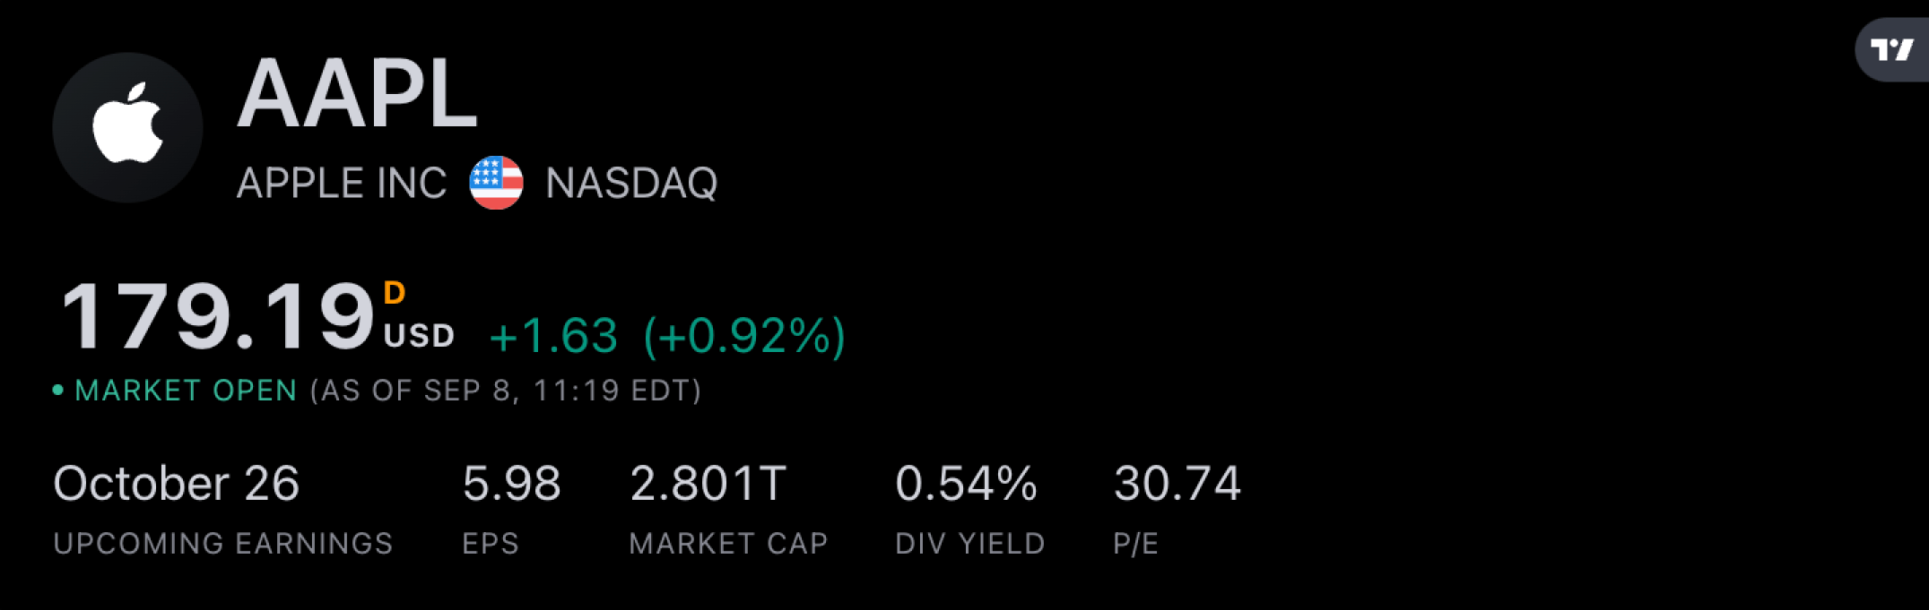Click the USD currency label
Screen dimensions: 1929x610
[419, 336]
